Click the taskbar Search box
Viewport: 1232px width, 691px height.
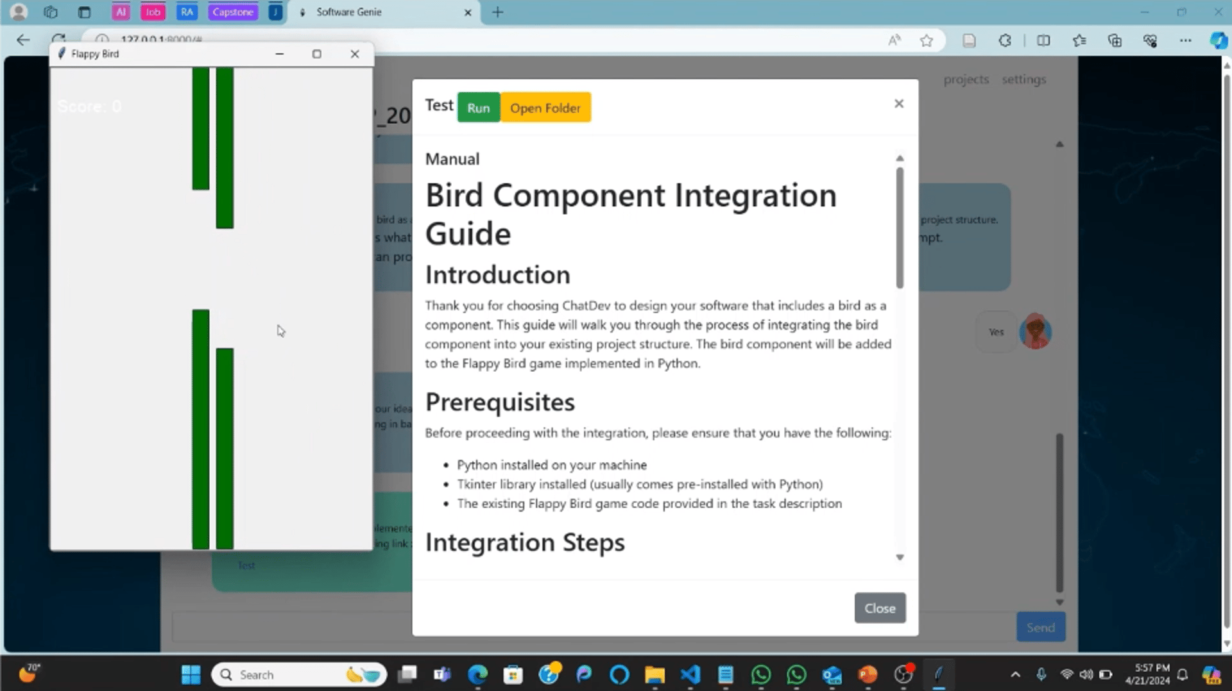[x=299, y=674]
